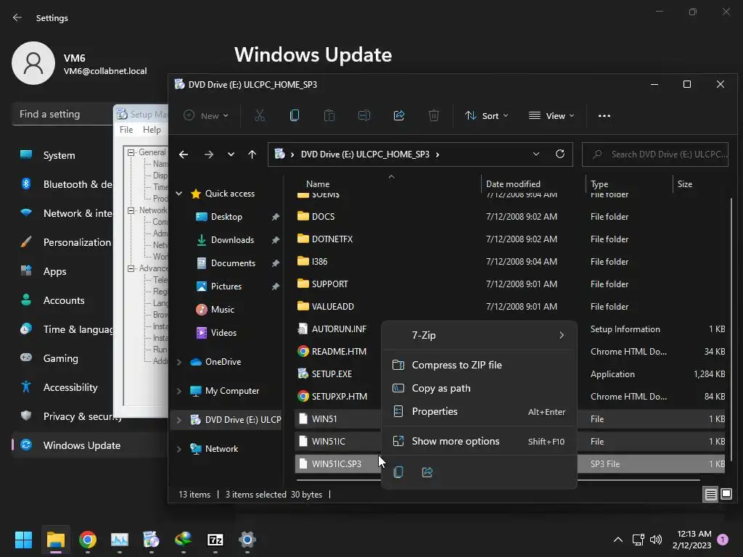This screenshot has width=743, height=557.
Task: Refresh the DVD Drive folder view
Action: [560, 154]
